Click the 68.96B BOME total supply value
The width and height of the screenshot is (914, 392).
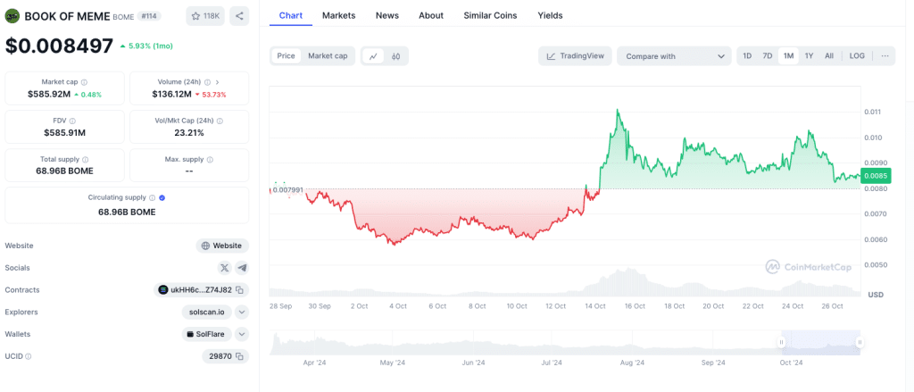point(64,171)
